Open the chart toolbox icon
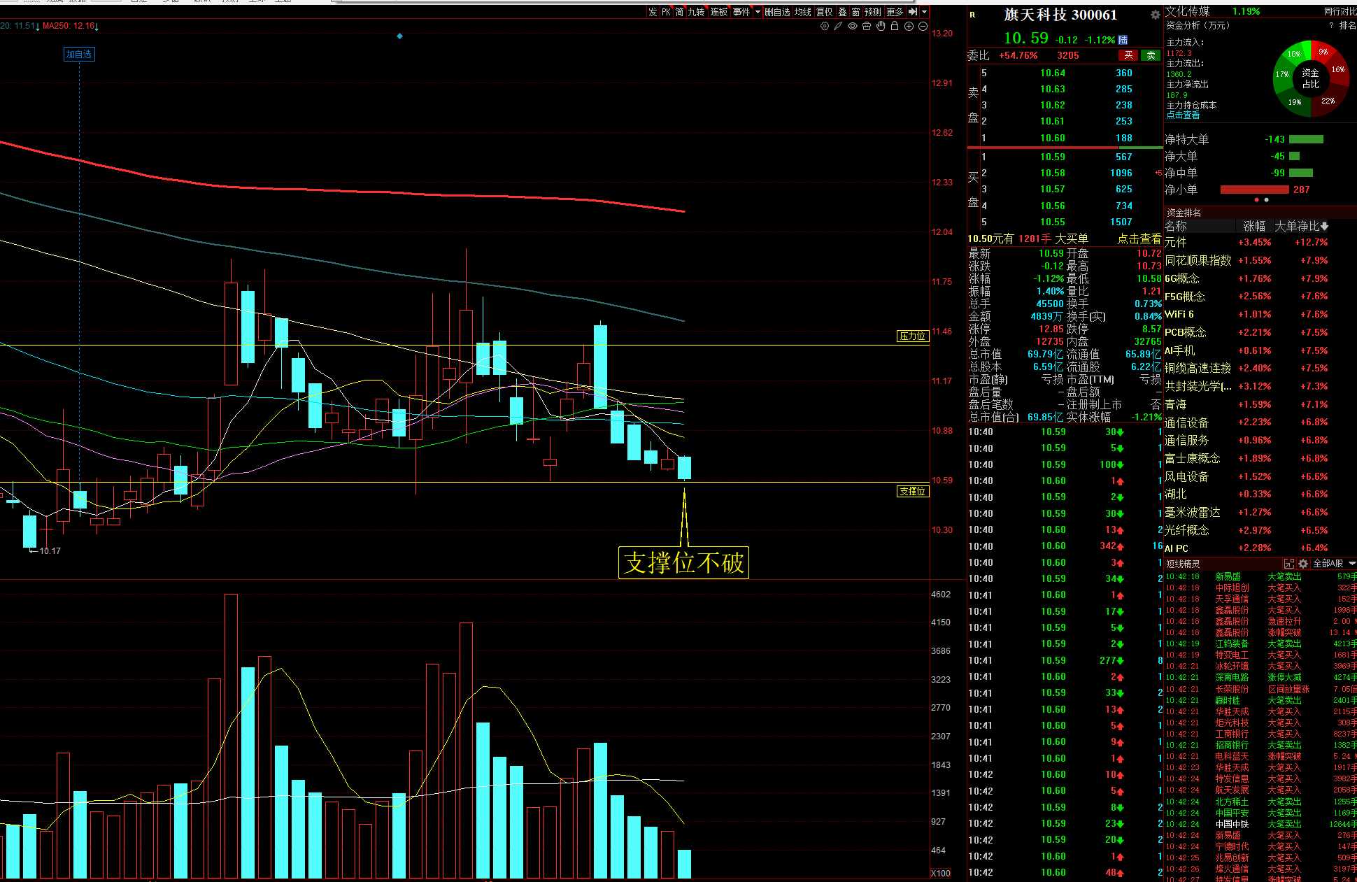 (x=867, y=26)
